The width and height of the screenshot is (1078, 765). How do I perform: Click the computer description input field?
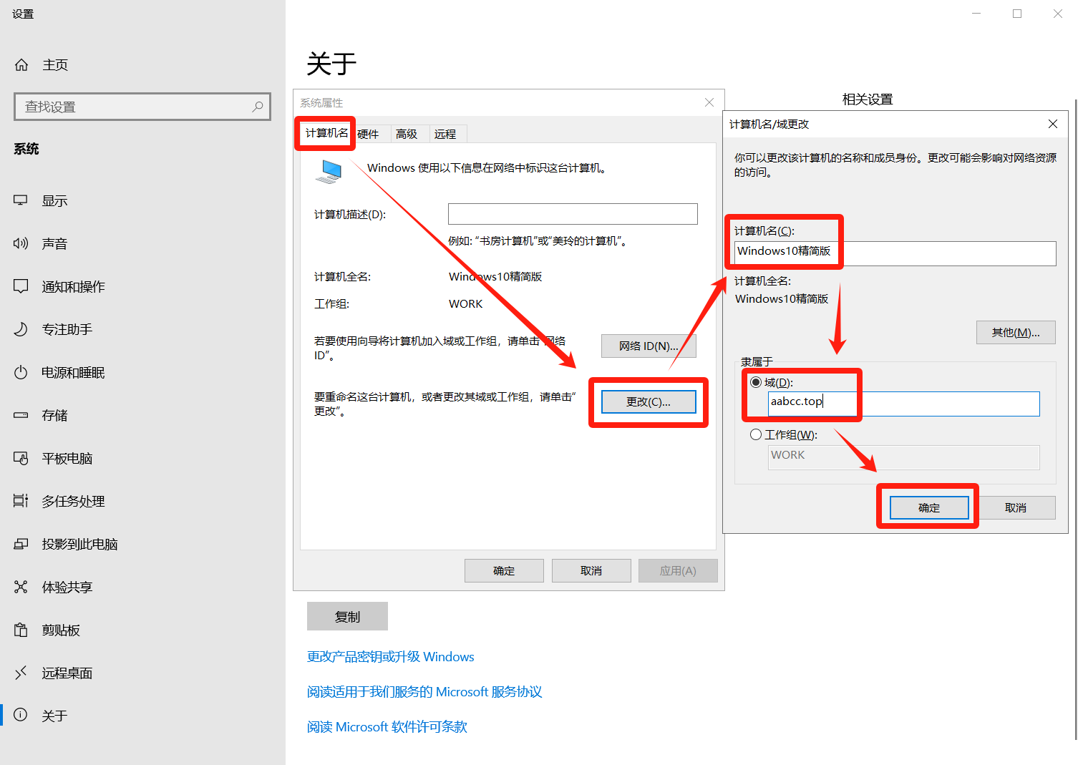tap(573, 214)
